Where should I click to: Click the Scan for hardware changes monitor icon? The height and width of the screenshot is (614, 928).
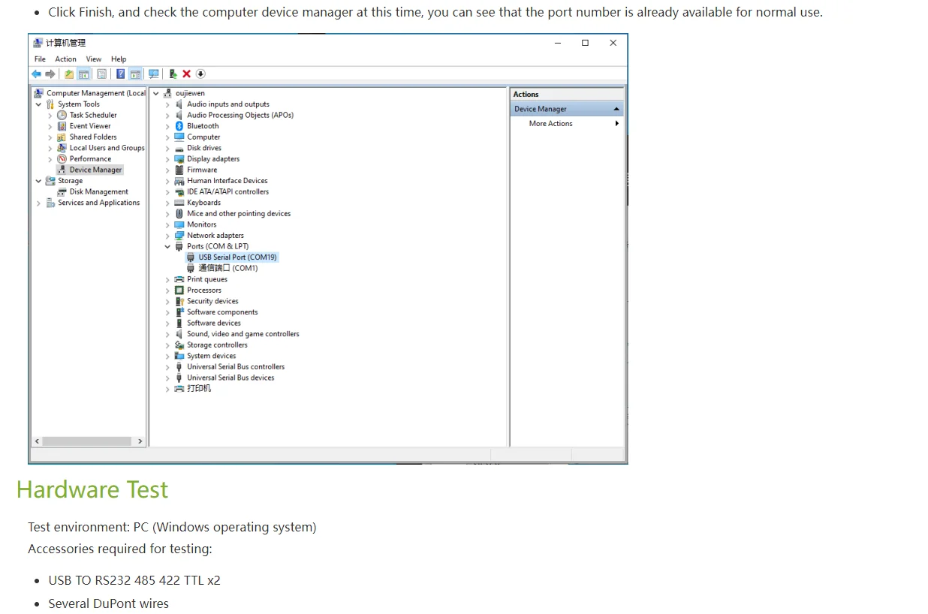pos(154,74)
